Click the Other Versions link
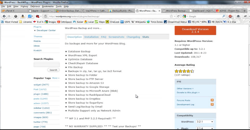The width and height of the screenshot is (250, 130). [x=185, y=88]
